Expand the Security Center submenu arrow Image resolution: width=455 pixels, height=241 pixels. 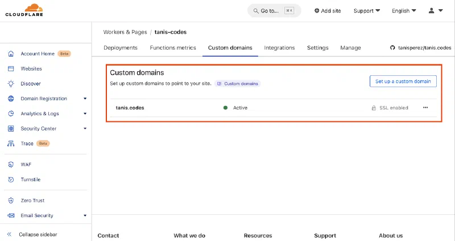click(85, 129)
